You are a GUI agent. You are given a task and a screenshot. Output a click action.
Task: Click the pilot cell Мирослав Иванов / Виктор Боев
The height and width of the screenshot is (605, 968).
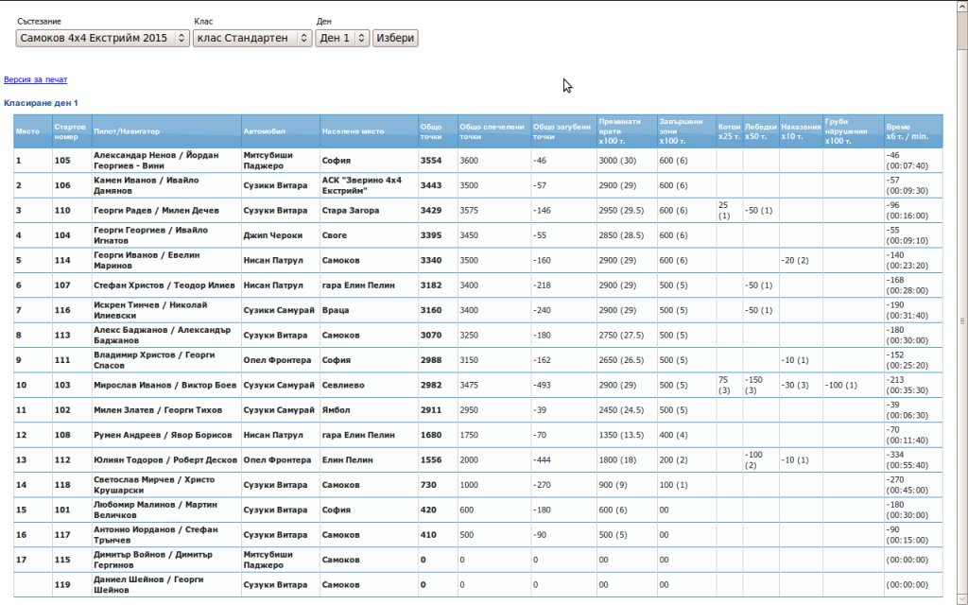[164, 386]
